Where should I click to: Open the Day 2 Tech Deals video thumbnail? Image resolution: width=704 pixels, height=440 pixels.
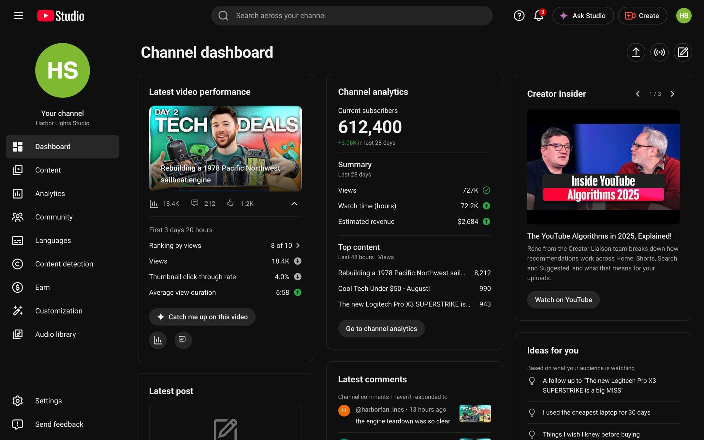pyautogui.click(x=226, y=148)
